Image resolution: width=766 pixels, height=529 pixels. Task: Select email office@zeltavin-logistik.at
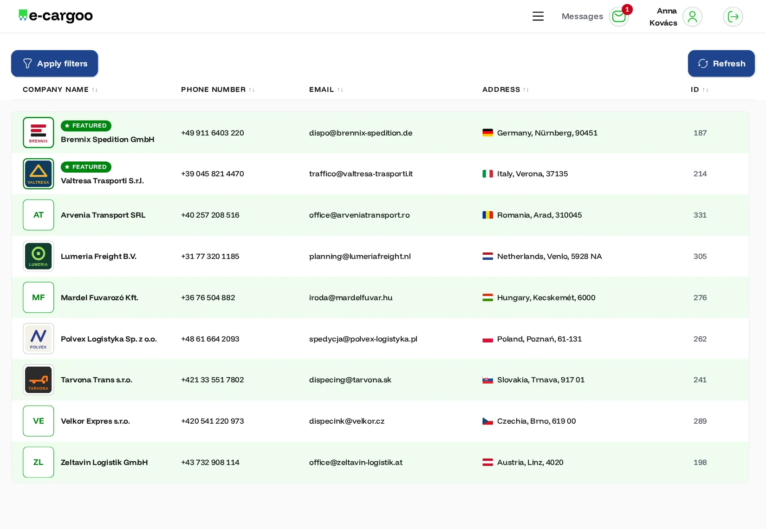tap(356, 462)
